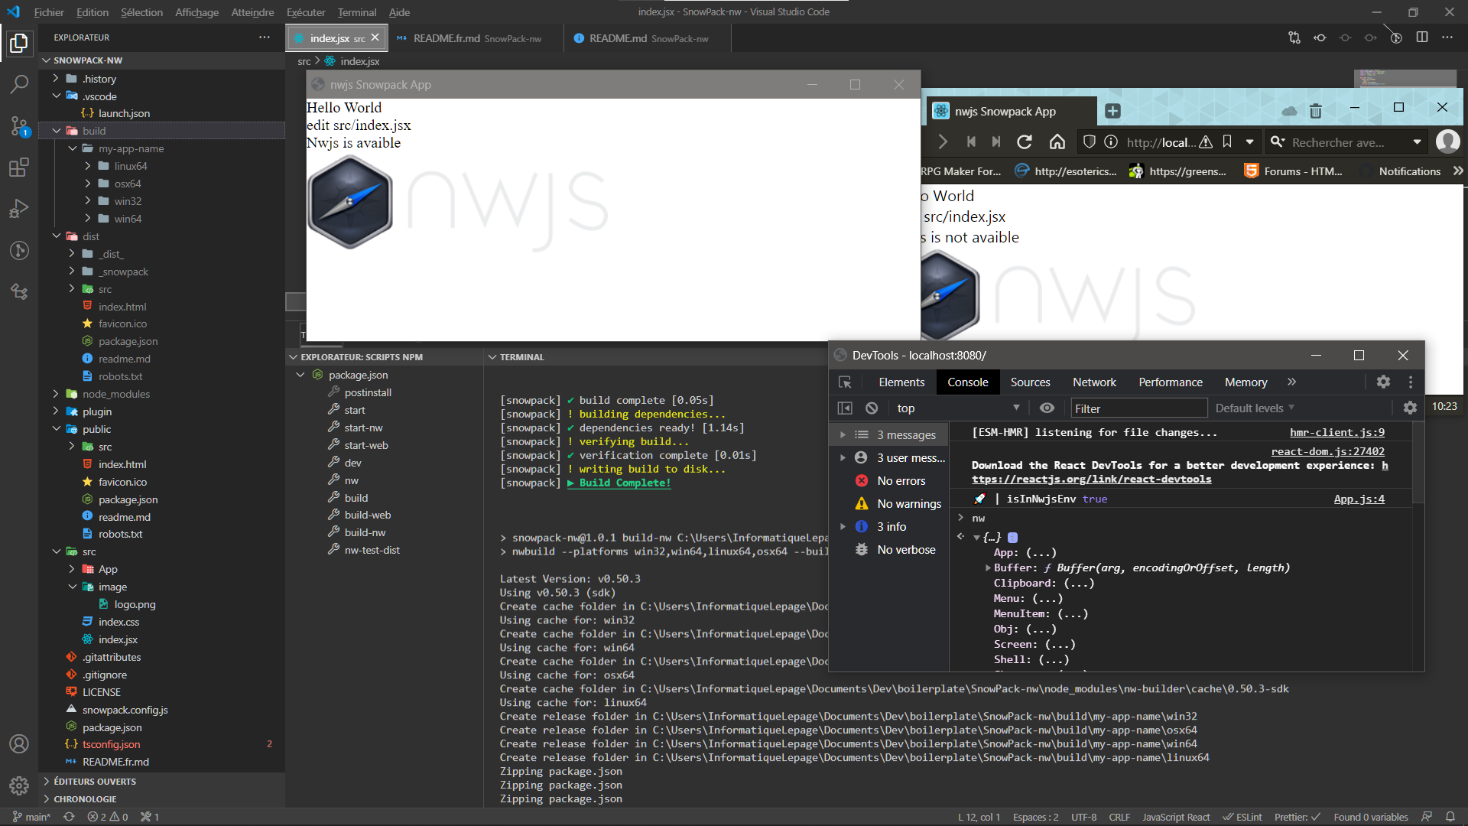The width and height of the screenshot is (1468, 826).
Task: Open editor more actions ellipsis
Action: click(1447, 37)
